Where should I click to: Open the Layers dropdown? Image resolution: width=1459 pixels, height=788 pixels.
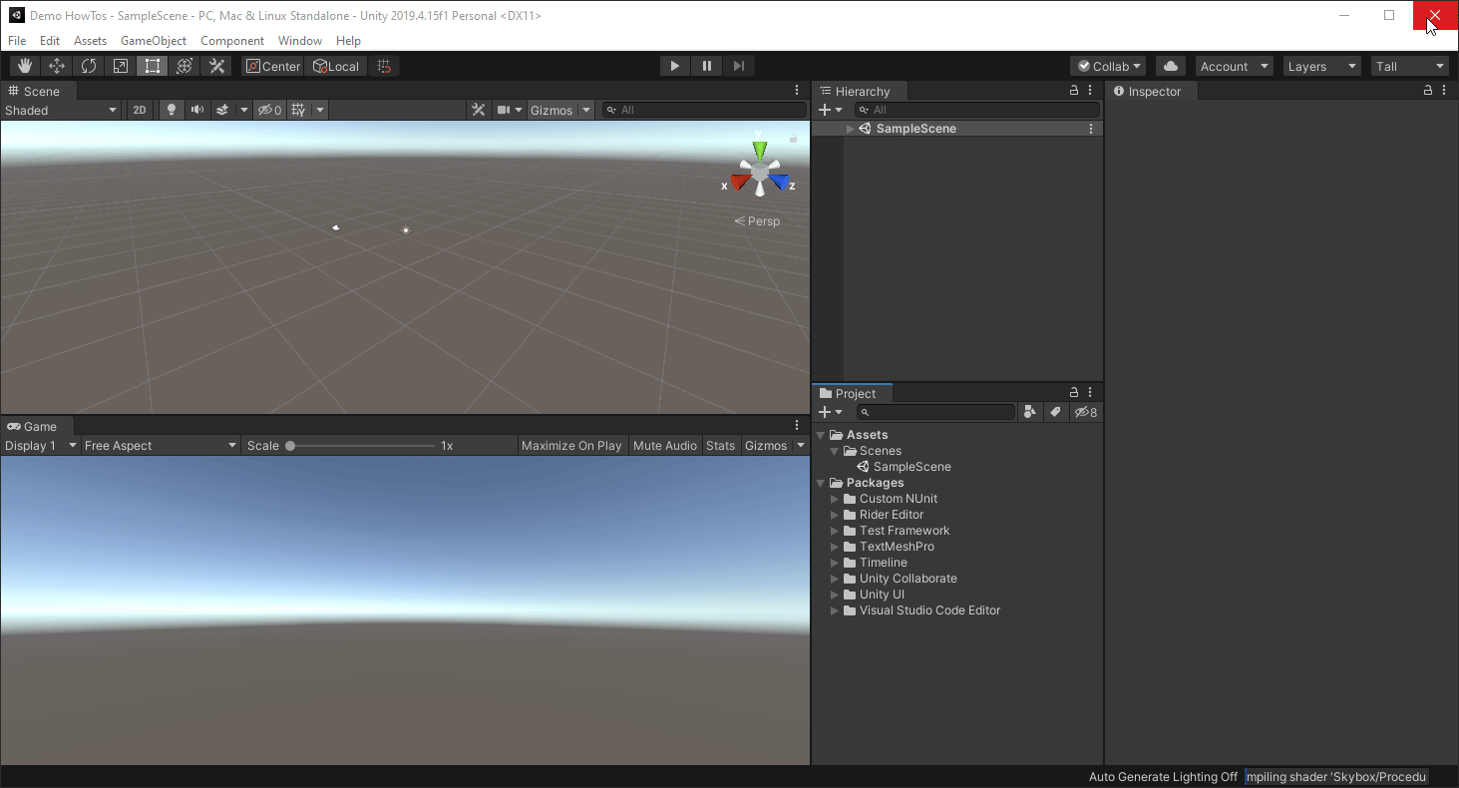click(x=1322, y=66)
